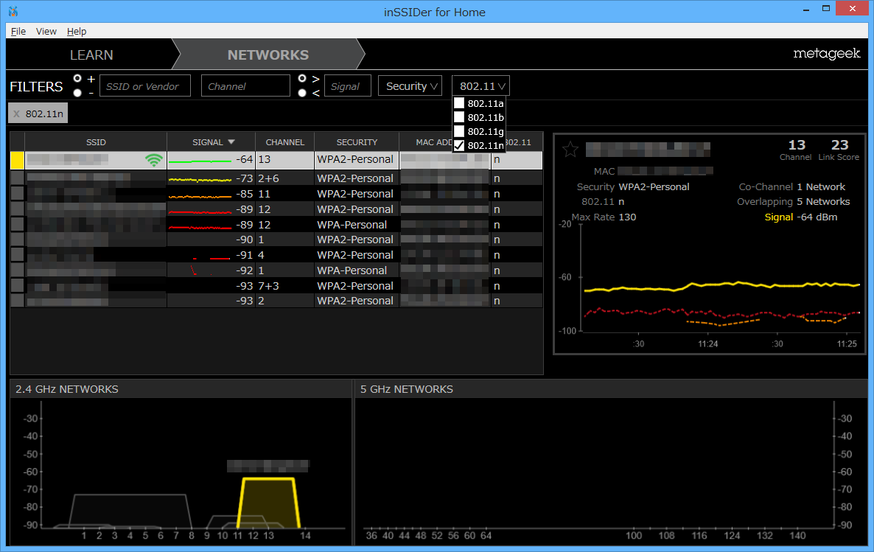Click the green Wi-Fi icon in the -64 row

(154, 160)
